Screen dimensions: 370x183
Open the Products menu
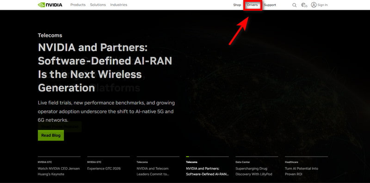(78, 5)
